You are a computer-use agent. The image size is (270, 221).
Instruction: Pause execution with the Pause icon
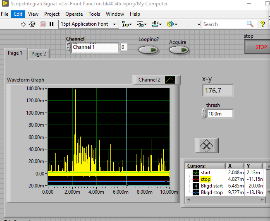pyautogui.click(x=52, y=24)
